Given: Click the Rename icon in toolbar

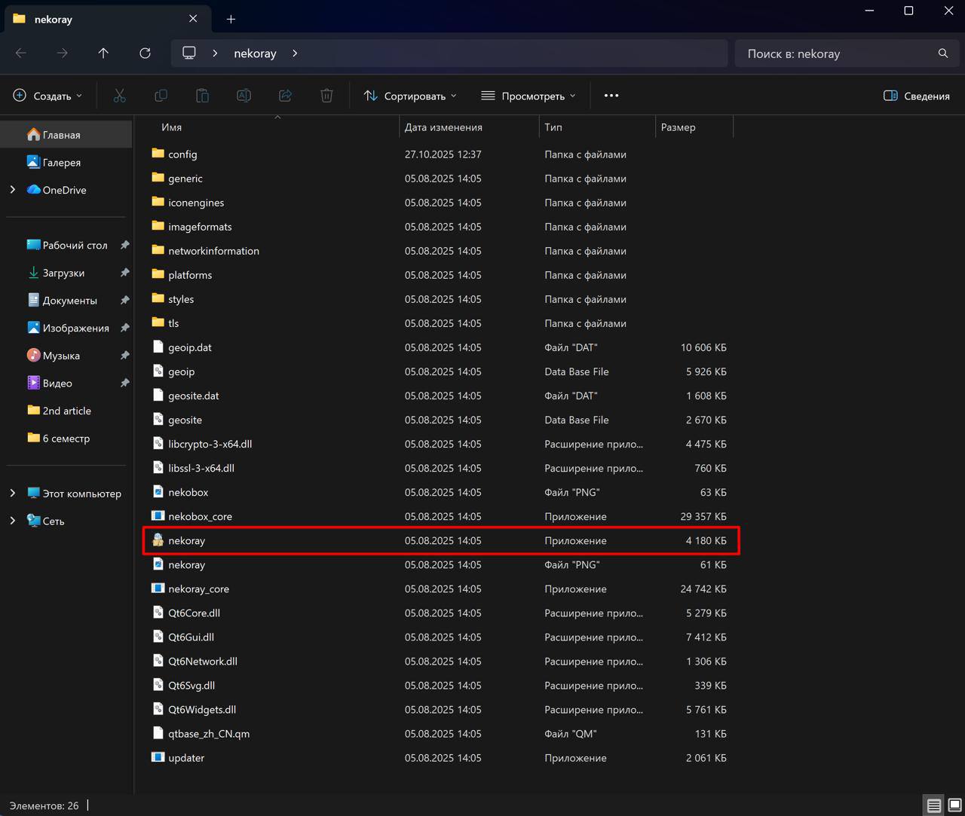Looking at the screenshot, I should tap(244, 96).
